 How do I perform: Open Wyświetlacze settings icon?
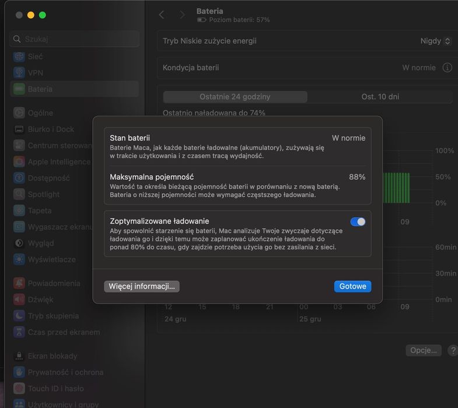(19, 260)
